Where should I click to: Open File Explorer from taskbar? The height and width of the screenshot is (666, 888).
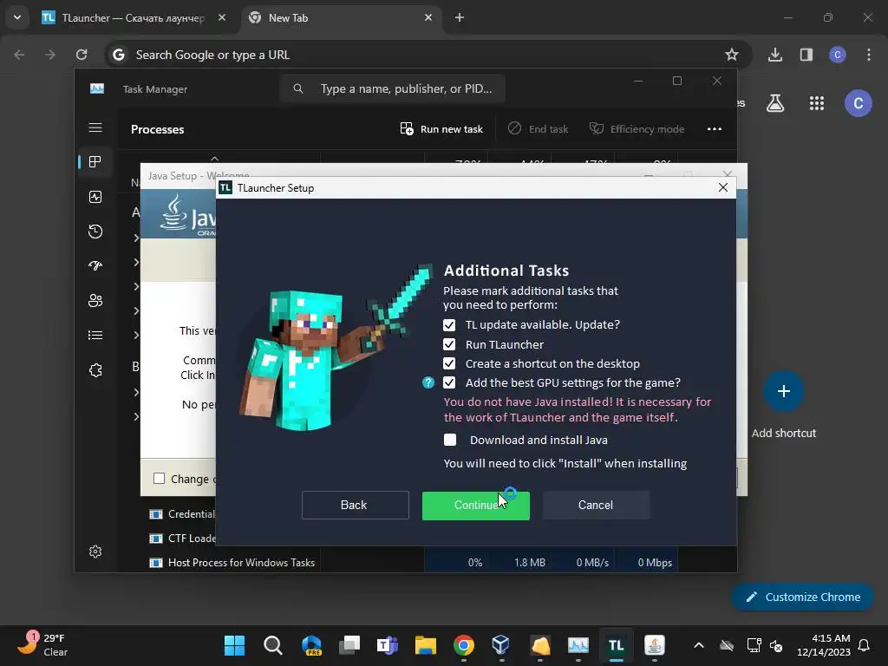(x=425, y=645)
